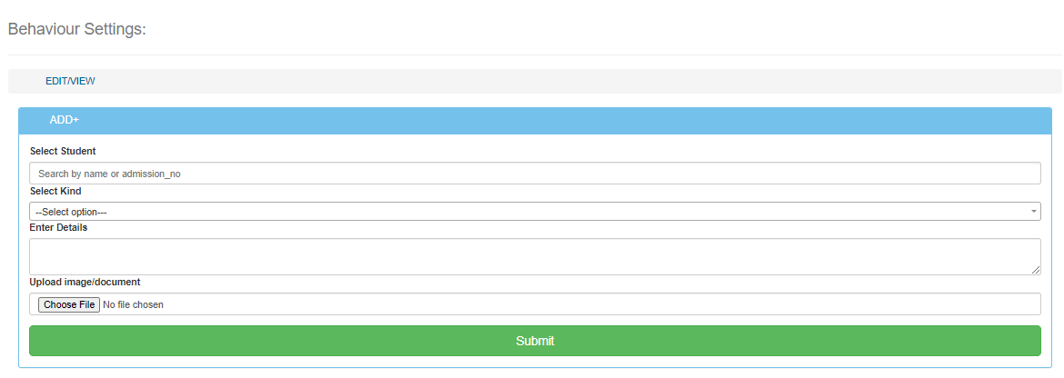Focus the student search field
The width and height of the screenshot is (1064, 378).
point(535,174)
